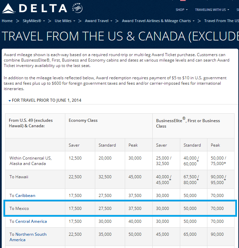Open the Central America link
Image resolution: width=239 pixels, height=248 pixels.
point(31,221)
